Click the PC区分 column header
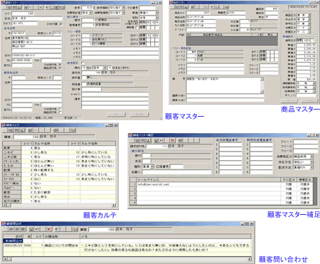This screenshot has height=264, width=320. [288, 180]
